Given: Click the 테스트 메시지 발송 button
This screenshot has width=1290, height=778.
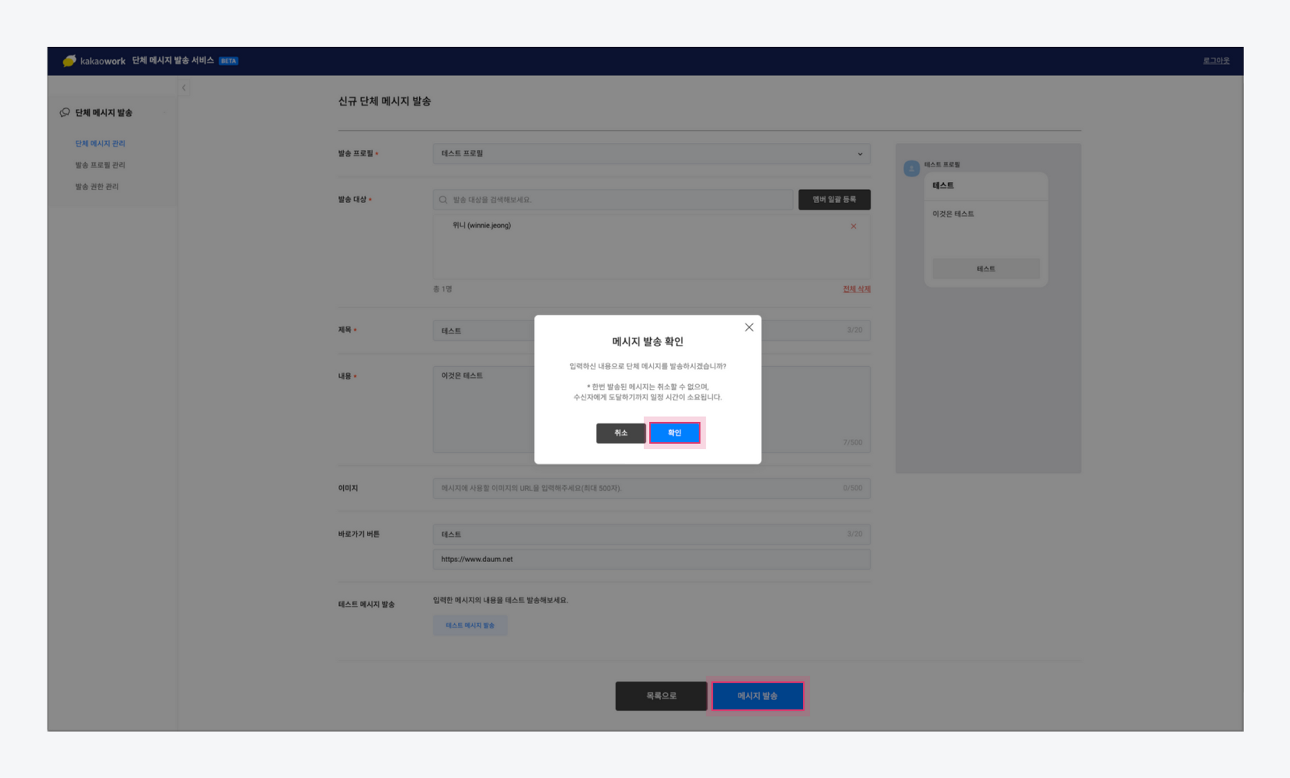Looking at the screenshot, I should [x=470, y=625].
